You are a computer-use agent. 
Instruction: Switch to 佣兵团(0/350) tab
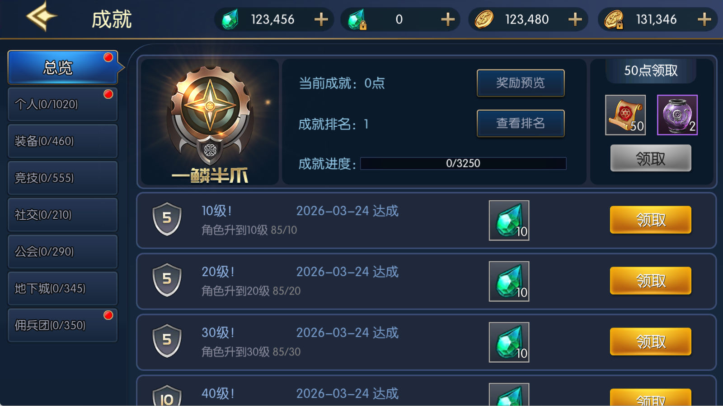pos(62,325)
